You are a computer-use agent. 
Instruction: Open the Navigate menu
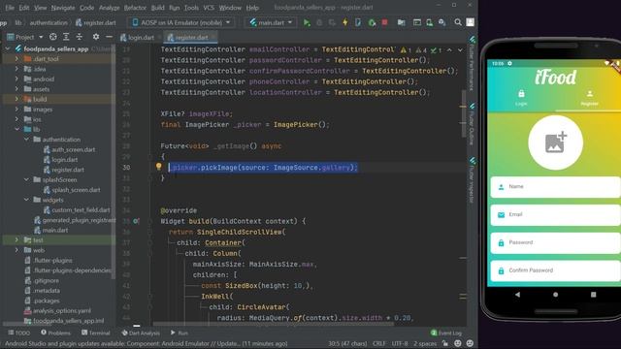pyautogui.click(x=62, y=8)
